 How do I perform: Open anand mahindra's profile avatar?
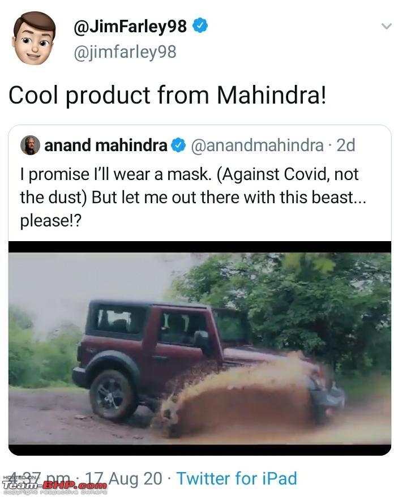pos(30,145)
